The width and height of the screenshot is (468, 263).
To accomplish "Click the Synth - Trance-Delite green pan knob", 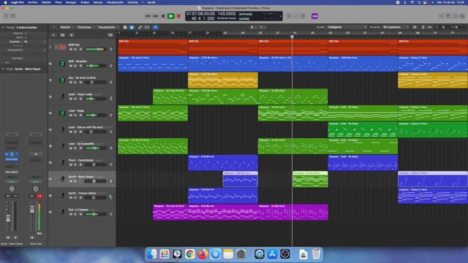I will pyautogui.click(x=111, y=197).
